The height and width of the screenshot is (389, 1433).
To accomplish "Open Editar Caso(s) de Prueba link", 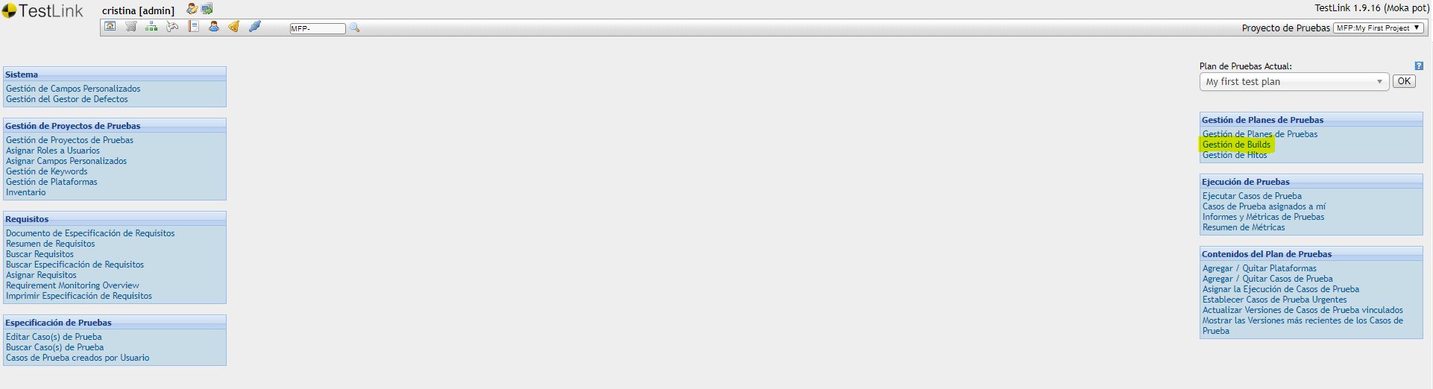I will pos(54,337).
